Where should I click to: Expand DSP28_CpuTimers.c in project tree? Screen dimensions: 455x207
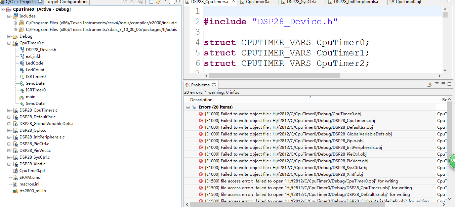(x=9, y=110)
